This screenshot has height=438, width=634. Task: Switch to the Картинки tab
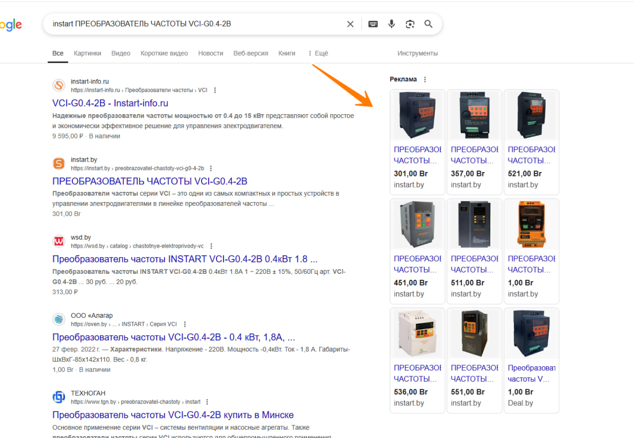pyautogui.click(x=87, y=53)
